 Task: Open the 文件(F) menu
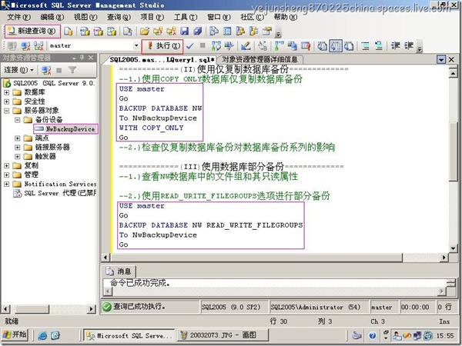[x=18, y=17]
